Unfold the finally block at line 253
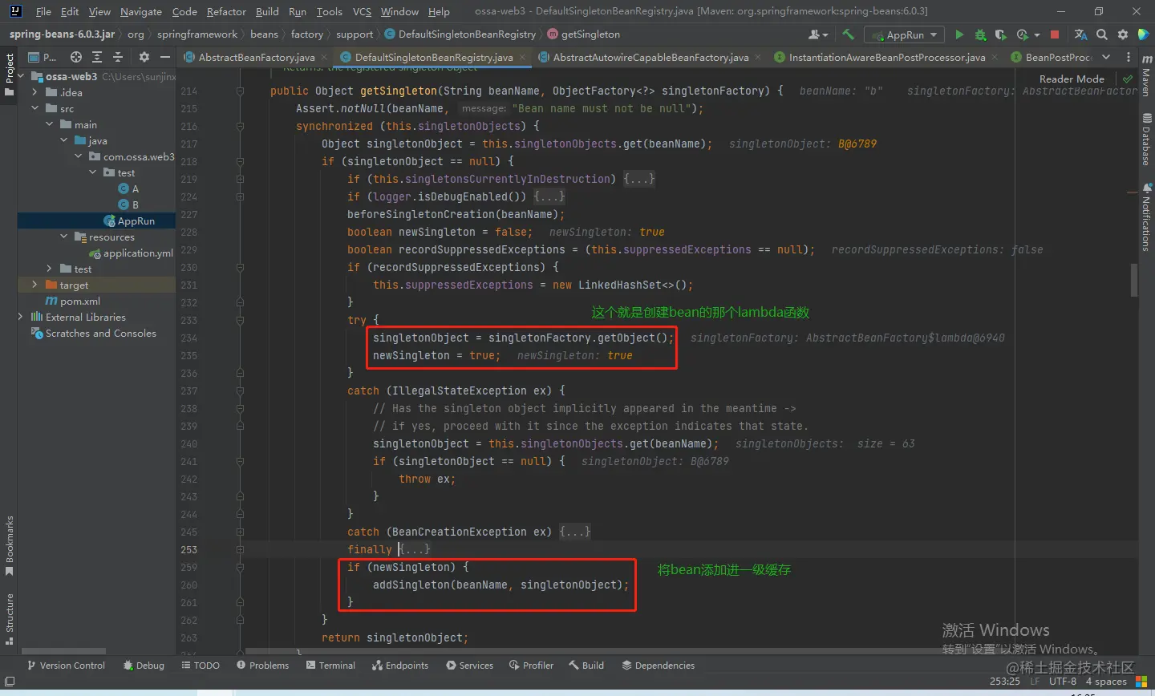This screenshot has width=1155, height=696. (240, 550)
